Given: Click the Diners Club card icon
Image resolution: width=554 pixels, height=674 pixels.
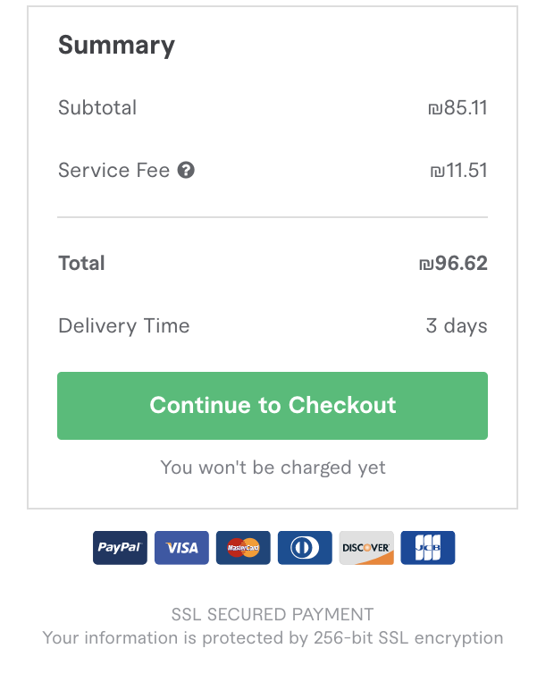Looking at the screenshot, I should point(305,548).
